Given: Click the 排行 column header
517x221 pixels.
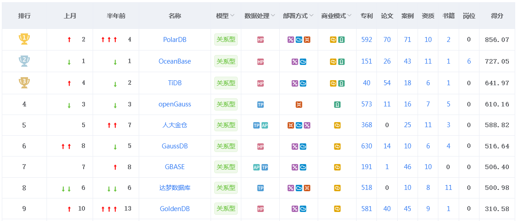Looking at the screenshot, I should [x=24, y=16].
